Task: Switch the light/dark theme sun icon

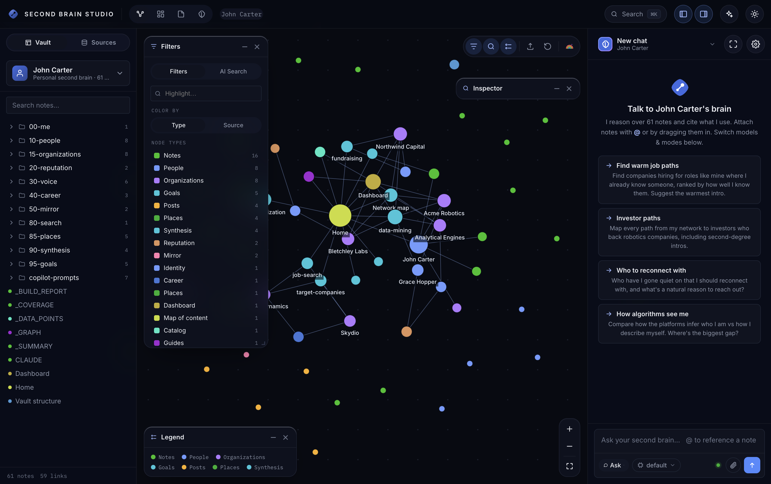Action: pos(754,14)
